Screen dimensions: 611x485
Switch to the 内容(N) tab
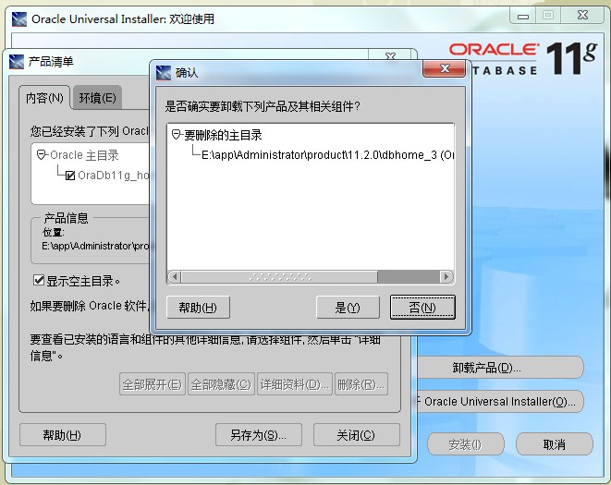tap(44, 97)
